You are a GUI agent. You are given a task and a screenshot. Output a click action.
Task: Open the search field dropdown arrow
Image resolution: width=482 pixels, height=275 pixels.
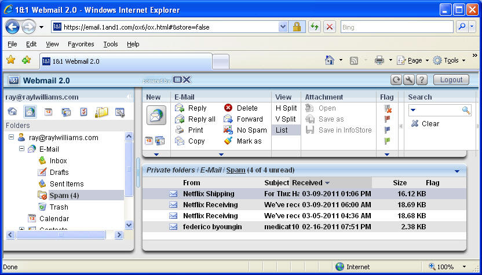pyautogui.click(x=412, y=110)
